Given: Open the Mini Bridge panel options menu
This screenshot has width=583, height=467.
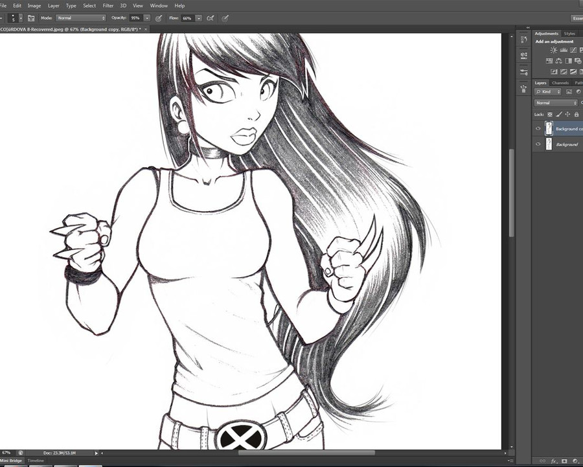Looking at the screenshot, I should pyautogui.click(x=509, y=461).
